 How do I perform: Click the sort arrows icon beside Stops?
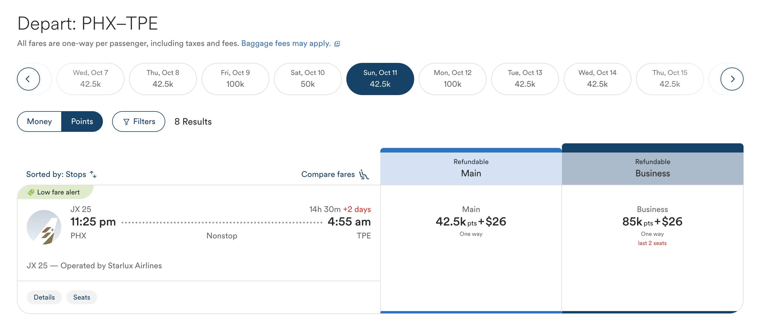click(93, 174)
